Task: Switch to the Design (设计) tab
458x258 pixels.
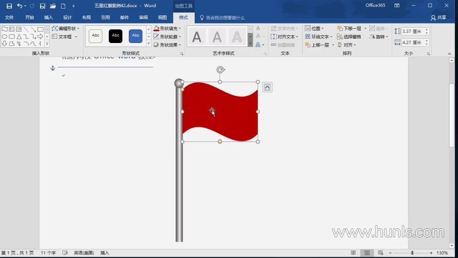Action: click(67, 18)
